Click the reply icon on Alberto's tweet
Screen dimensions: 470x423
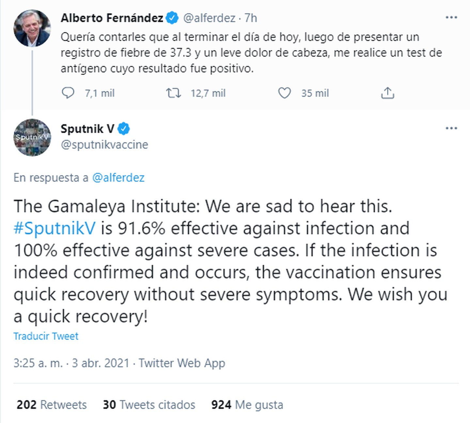[x=68, y=93]
